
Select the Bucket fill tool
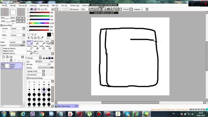pos(30,53)
